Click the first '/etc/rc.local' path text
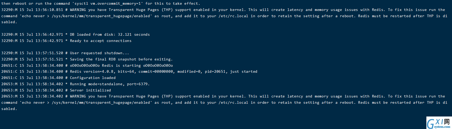 233,16
